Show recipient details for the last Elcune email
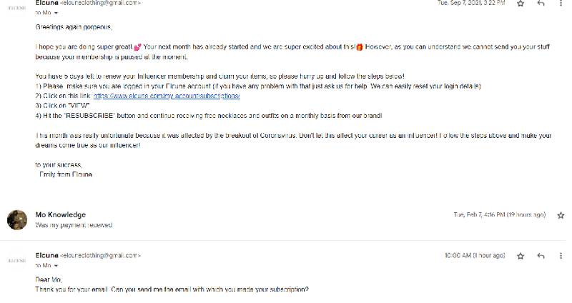 click(56, 265)
